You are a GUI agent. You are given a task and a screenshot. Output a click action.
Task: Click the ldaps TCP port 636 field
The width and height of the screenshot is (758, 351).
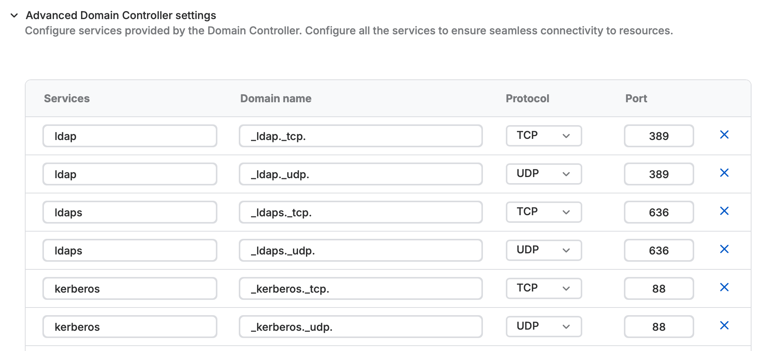click(659, 212)
